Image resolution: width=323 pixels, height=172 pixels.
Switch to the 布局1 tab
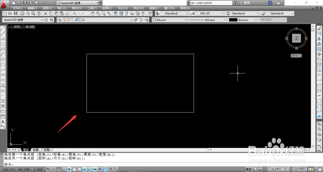tap(36, 150)
